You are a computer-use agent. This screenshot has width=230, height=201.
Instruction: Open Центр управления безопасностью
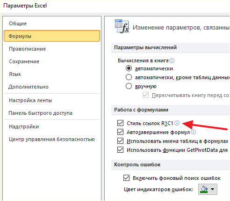(52, 139)
